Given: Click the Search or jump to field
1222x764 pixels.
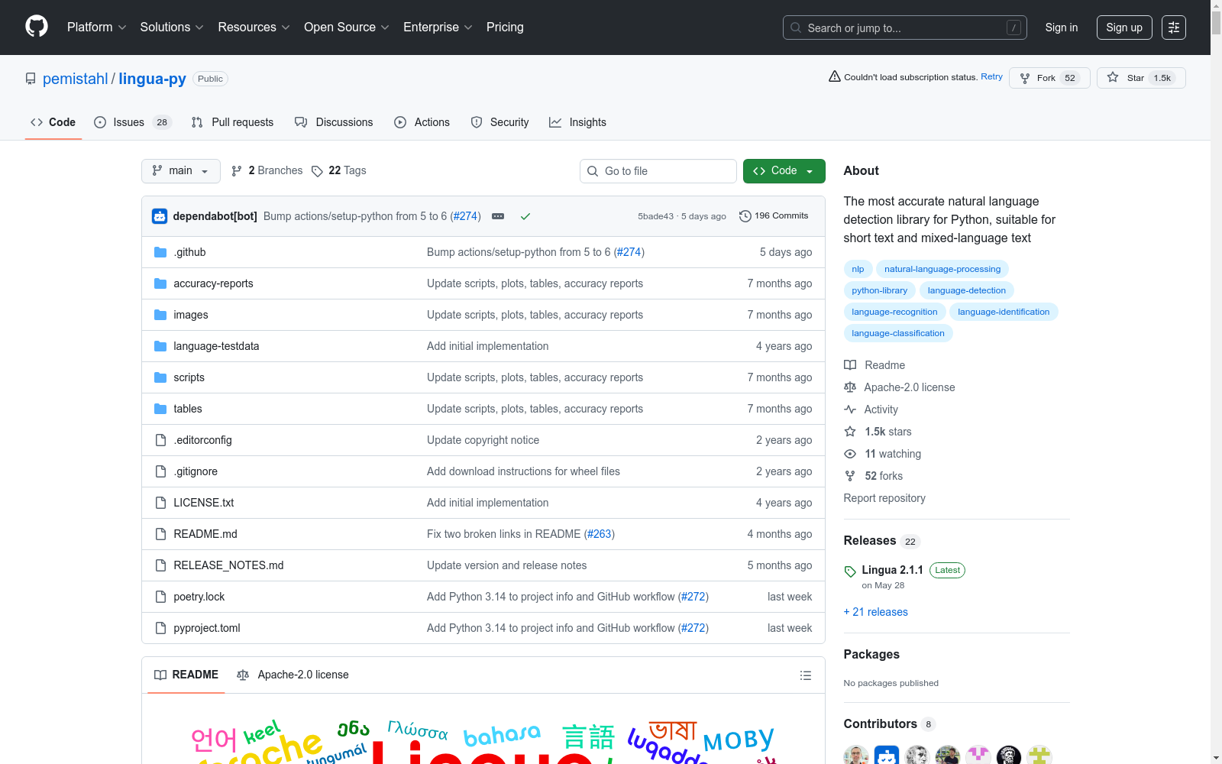Looking at the screenshot, I should (905, 28).
